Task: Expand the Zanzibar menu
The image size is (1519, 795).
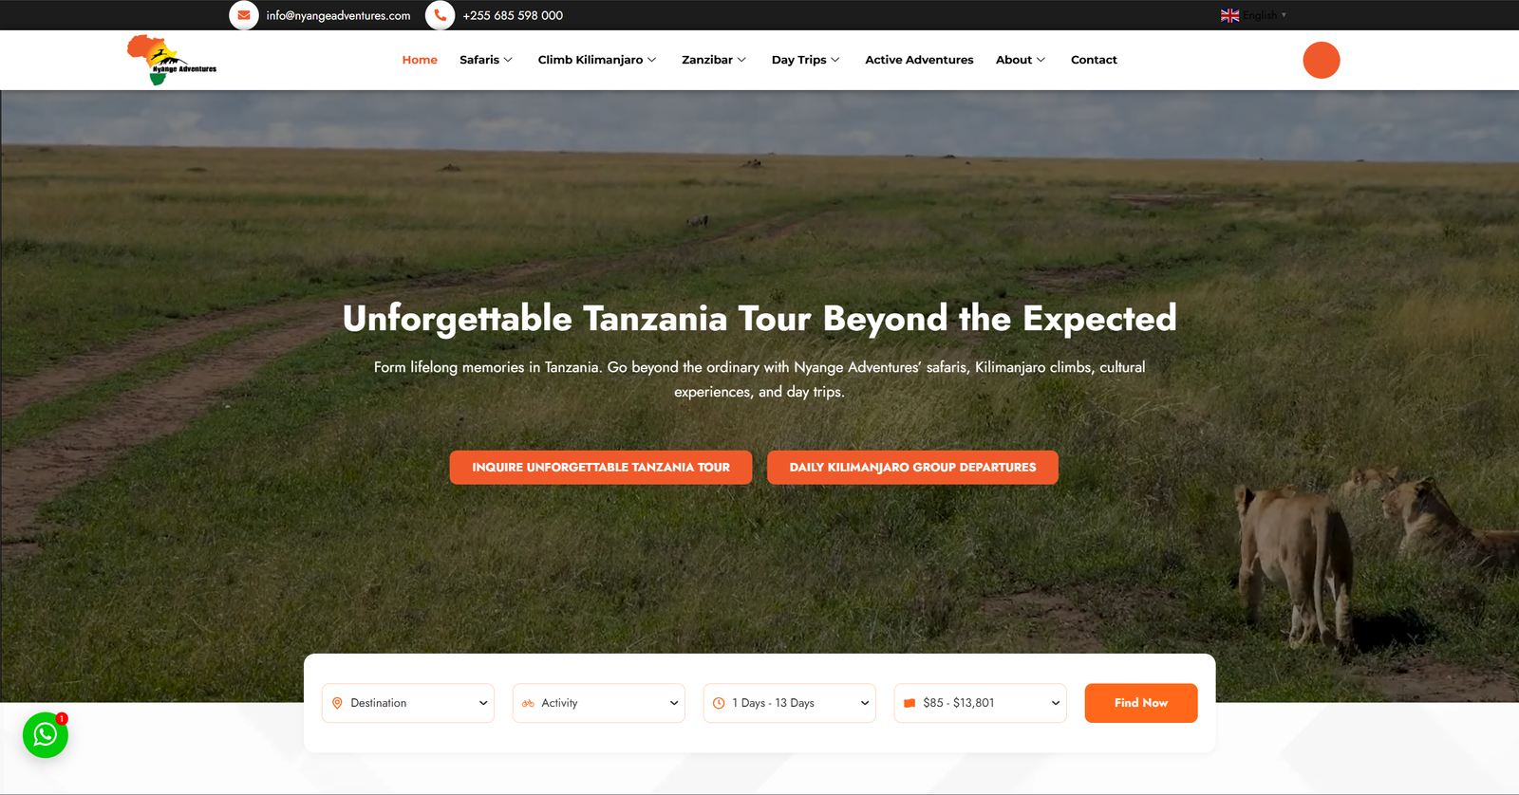Action: point(714,60)
